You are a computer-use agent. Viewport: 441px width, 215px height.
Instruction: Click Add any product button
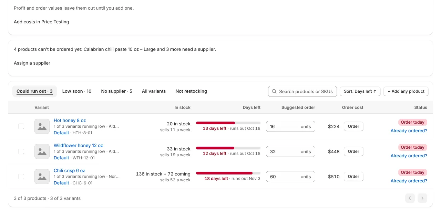click(406, 91)
